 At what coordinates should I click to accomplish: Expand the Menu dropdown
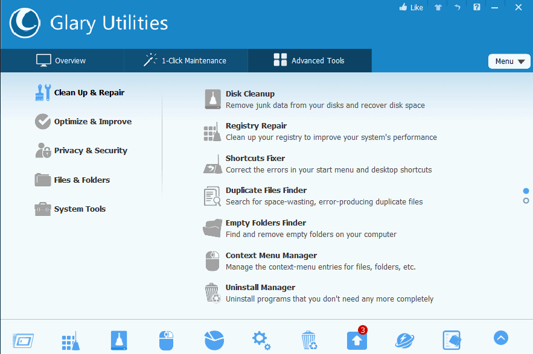[509, 61]
